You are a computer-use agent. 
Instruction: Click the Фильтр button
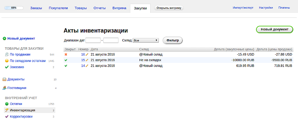point(173,40)
